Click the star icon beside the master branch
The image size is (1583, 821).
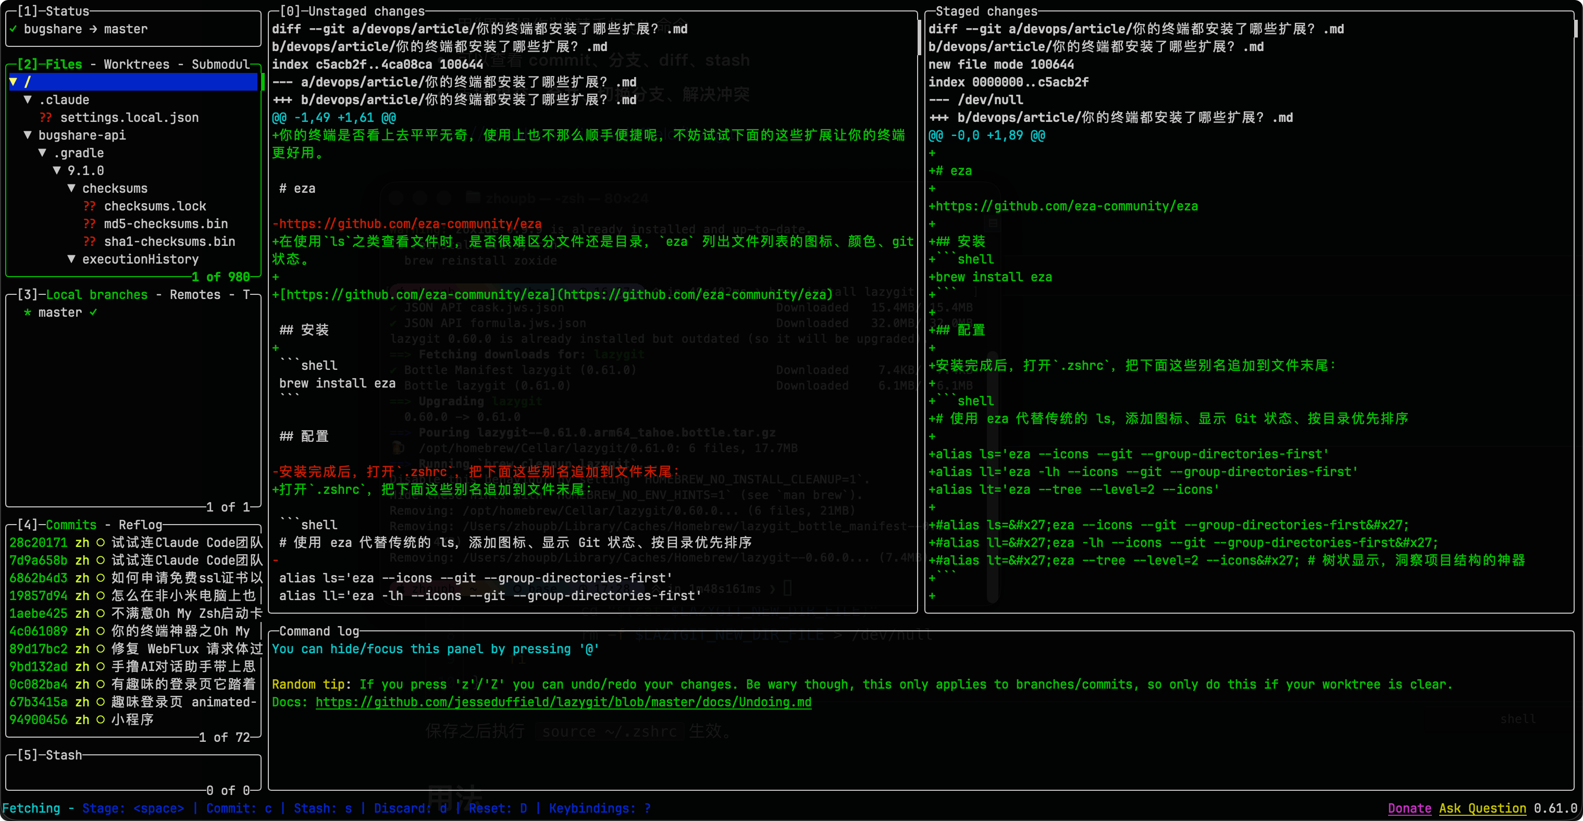point(28,312)
